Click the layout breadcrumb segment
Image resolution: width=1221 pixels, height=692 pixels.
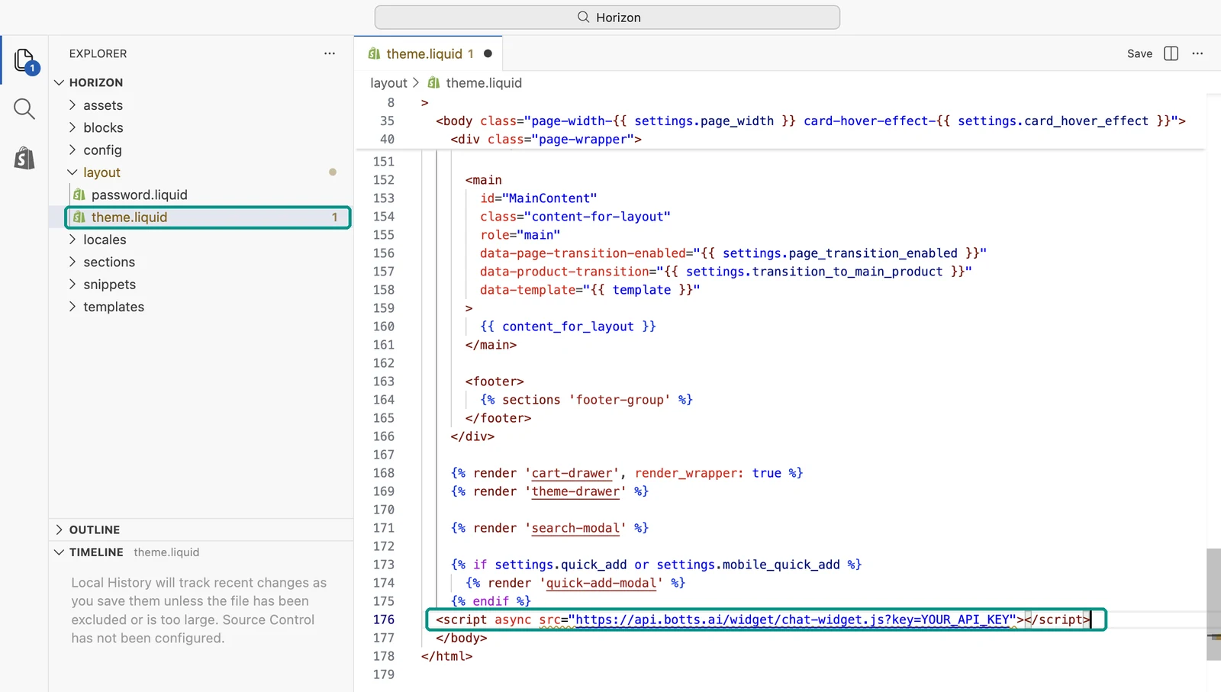tap(388, 82)
